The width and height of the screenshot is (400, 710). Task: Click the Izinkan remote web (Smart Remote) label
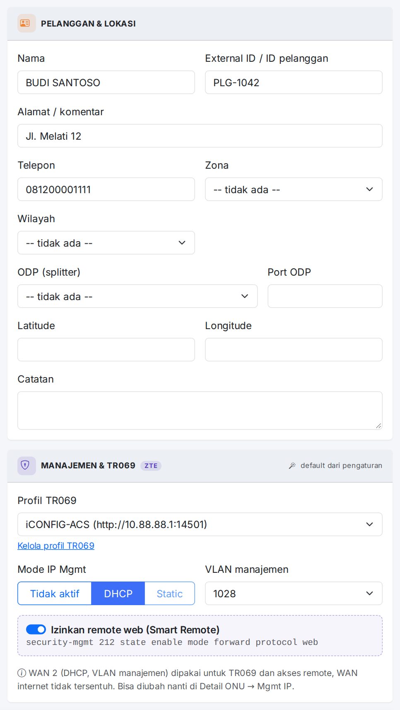pos(135,630)
